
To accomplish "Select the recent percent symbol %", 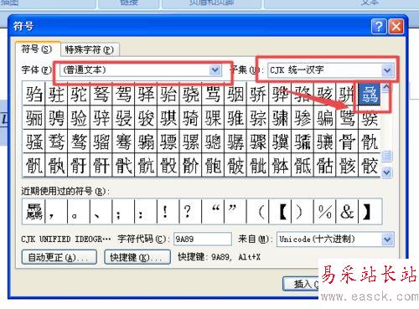I will tap(324, 211).
